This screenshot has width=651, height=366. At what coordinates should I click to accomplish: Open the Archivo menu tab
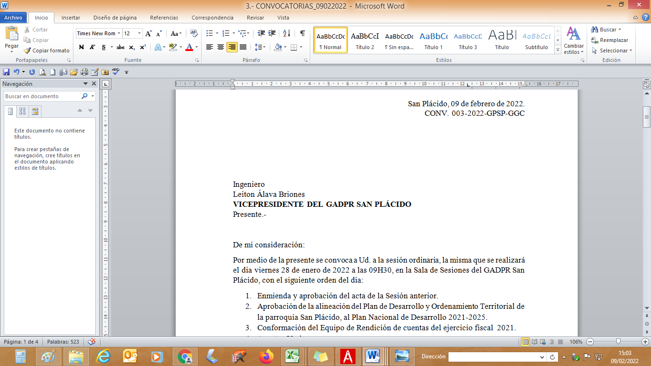click(13, 18)
